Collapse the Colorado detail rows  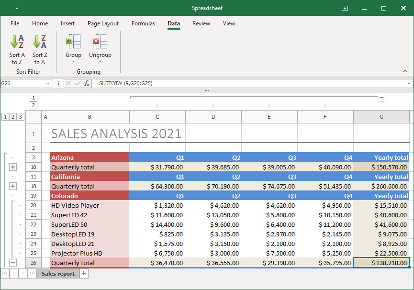pos(13,262)
